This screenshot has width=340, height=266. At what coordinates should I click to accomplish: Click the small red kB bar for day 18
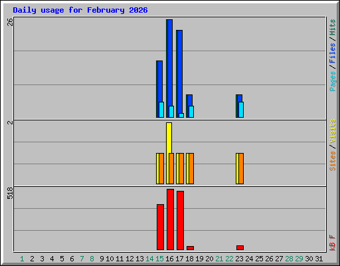pyautogui.click(x=190, y=248)
